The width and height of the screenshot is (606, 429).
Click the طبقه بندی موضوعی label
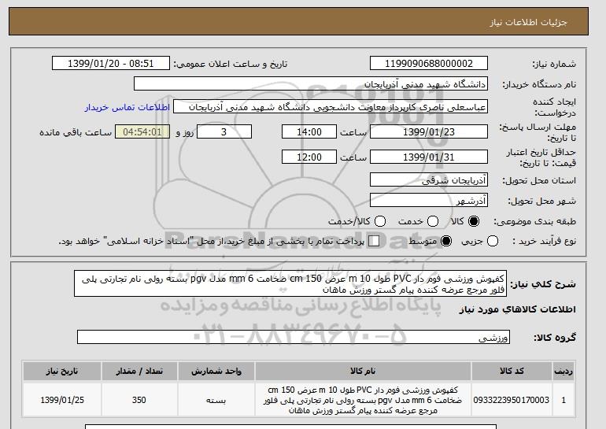tap(534, 221)
